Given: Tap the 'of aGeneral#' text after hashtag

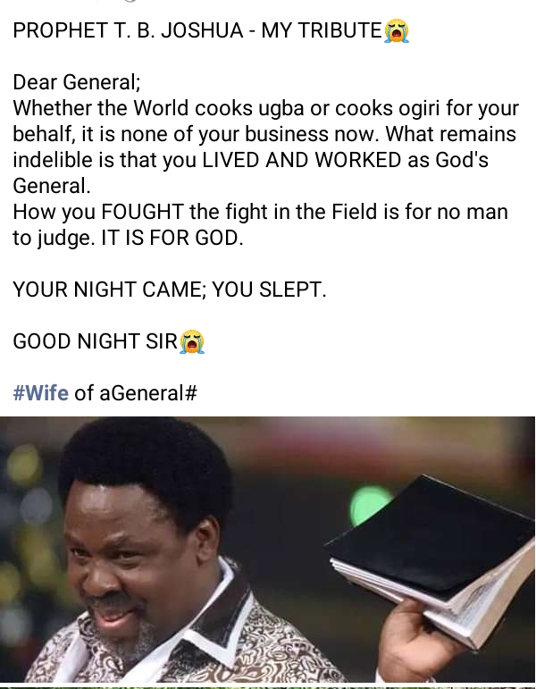Looking at the screenshot, I should 136,392.
